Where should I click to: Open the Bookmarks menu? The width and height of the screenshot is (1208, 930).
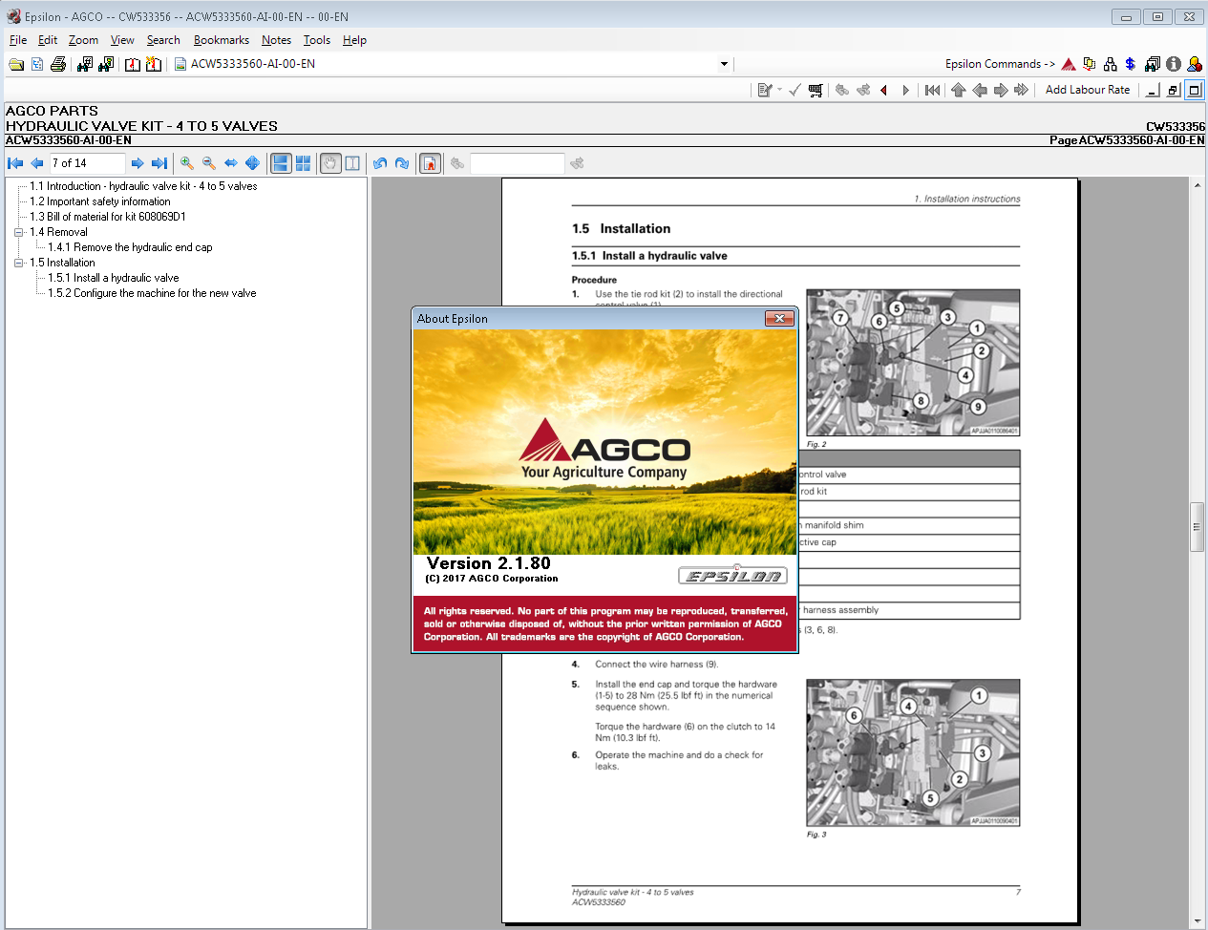pos(221,40)
